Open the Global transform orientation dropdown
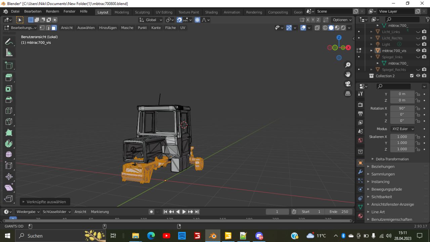Screen dimensions: 430x242 click(x=151, y=20)
